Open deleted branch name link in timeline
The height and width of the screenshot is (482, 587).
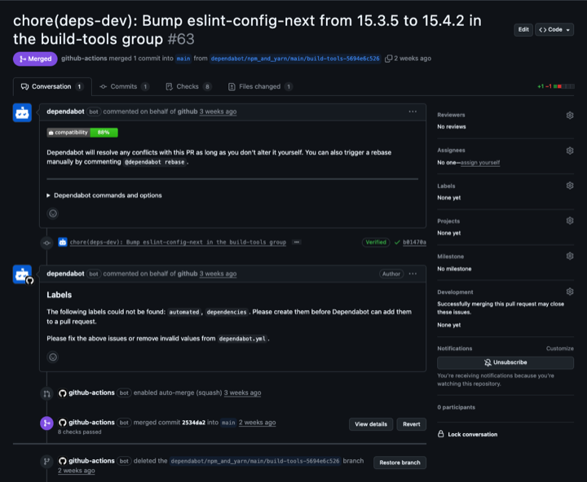(x=255, y=461)
